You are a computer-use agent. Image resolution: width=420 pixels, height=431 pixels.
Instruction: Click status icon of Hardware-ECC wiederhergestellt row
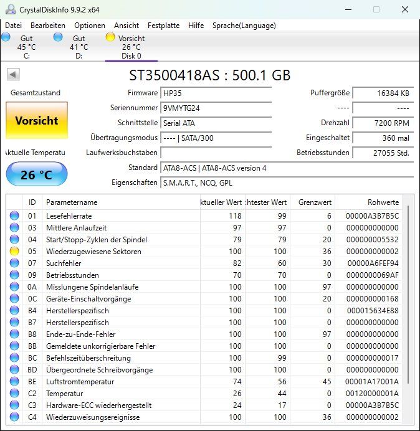click(x=14, y=405)
